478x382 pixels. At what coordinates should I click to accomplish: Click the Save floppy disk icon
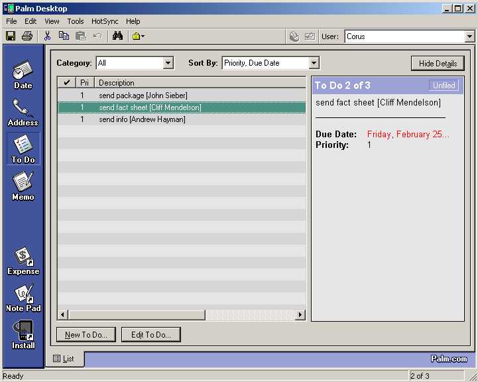tap(11, 36)
